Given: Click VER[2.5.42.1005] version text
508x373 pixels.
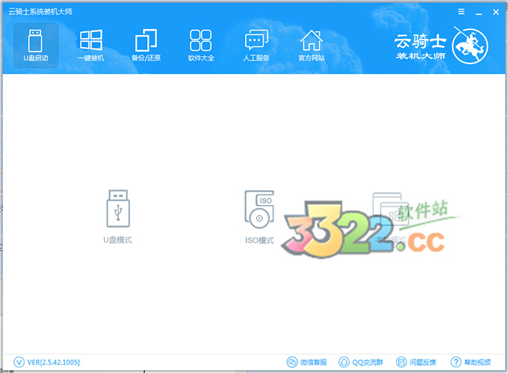Looking at the screenshot, I should tap(54, 363).
